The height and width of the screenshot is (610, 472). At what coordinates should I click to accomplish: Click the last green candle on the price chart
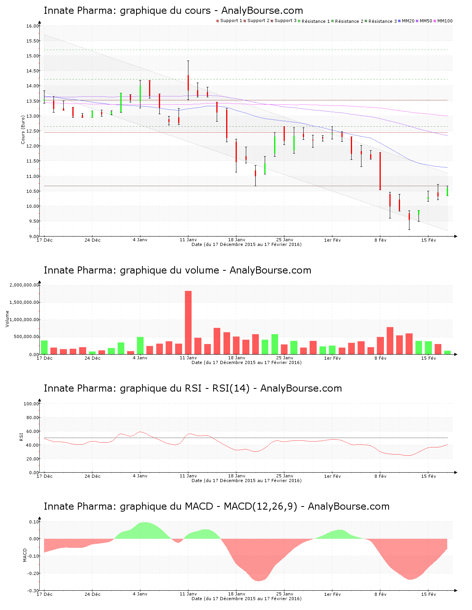(447, 191)
